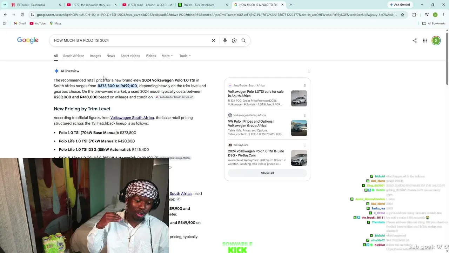Image resolution: width=449 pixels, height=253 pixels.
Task: Open the Tools dropdown
Action: click(x=185, y=56)
